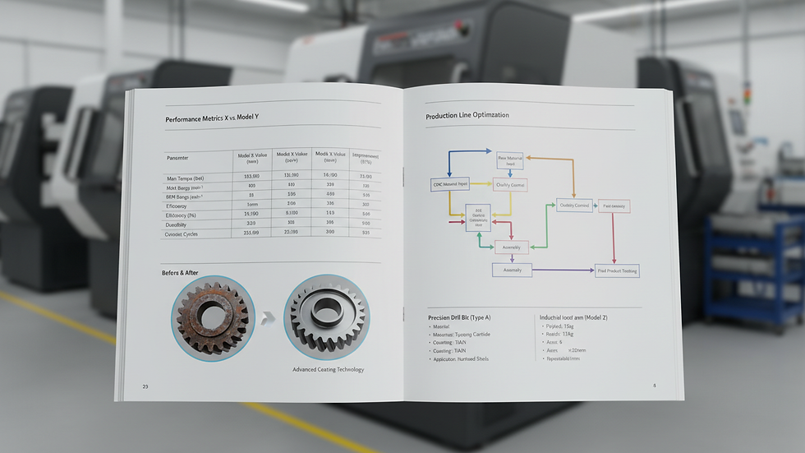
Task: Click the clean coated gear image
Action: click(327, 317)
